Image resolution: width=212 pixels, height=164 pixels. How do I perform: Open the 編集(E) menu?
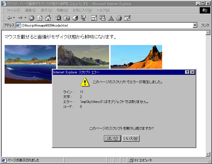(31, 10)
